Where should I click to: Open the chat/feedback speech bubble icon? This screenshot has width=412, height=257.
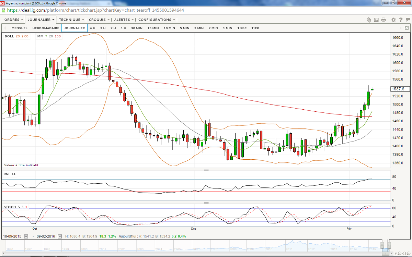coord(408,20)
